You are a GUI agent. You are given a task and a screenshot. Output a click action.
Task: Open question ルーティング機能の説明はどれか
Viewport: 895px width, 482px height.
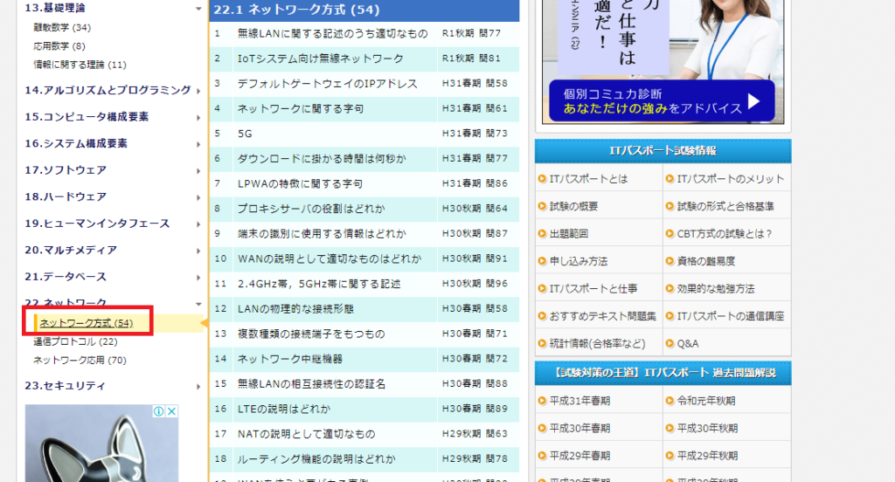(x=316, y=459)
